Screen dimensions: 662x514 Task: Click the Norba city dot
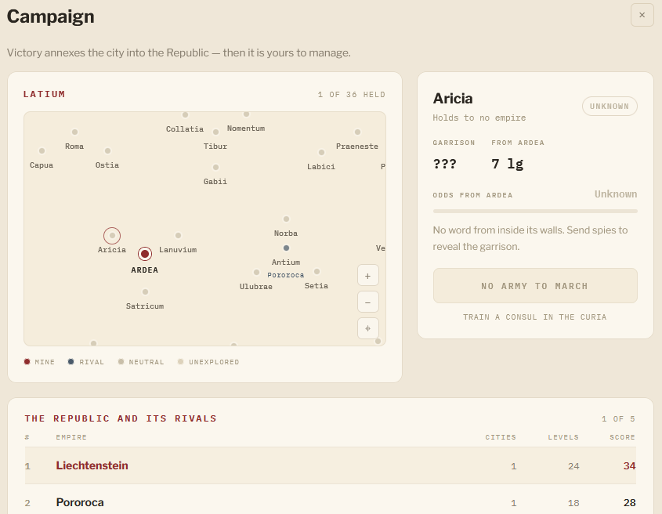click(286, 219)
